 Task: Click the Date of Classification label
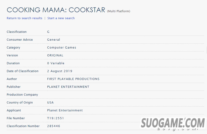23,71
